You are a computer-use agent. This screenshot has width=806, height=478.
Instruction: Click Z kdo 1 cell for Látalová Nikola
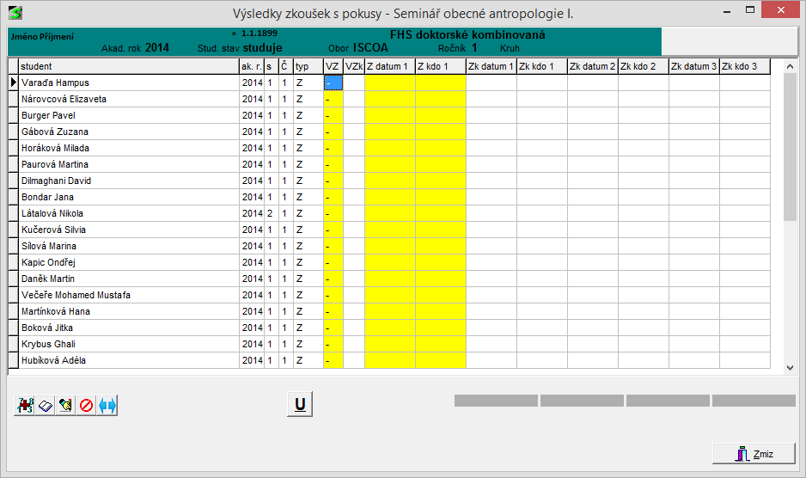pos(441,213)
